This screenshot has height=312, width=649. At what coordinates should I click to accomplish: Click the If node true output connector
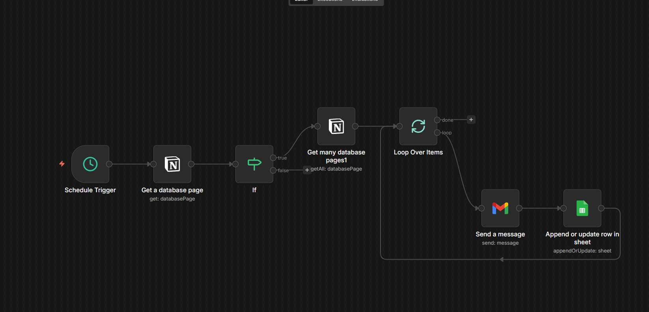(273, 158)
